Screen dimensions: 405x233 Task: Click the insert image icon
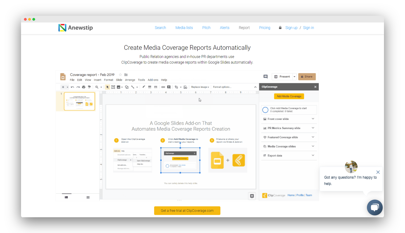[118, 87]
